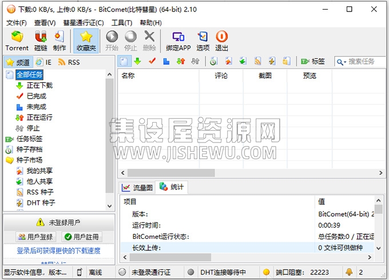
Task: Click the 端口阻塞 yellow status indicator
Action: point(266,273)
